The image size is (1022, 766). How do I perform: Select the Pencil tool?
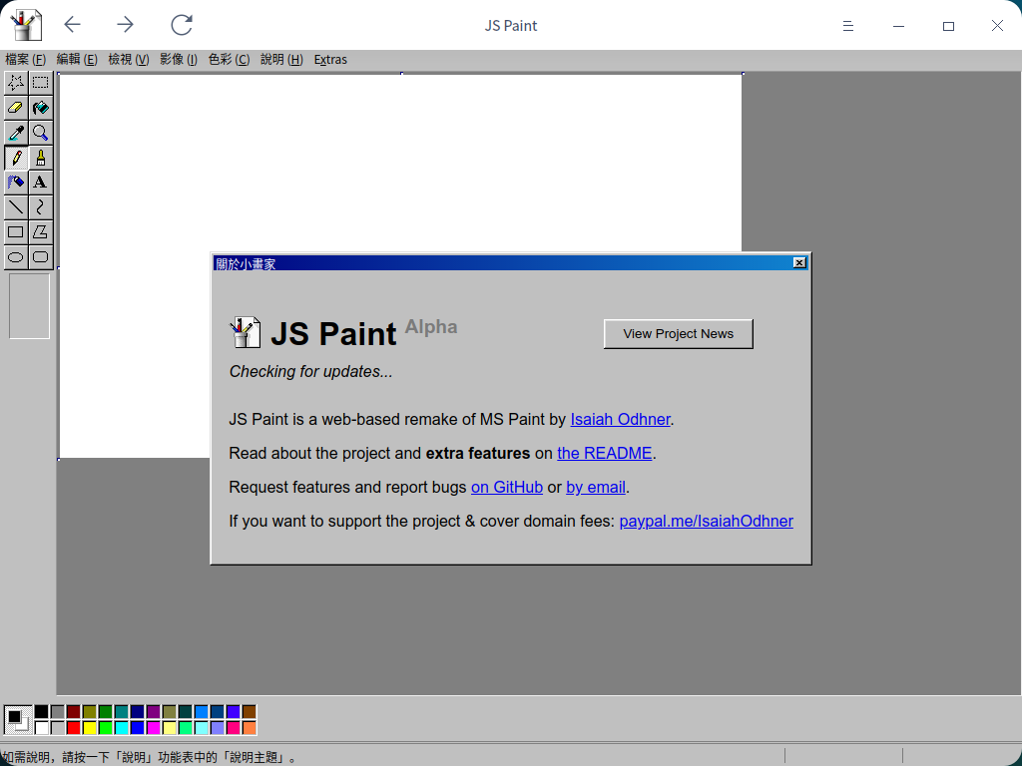[x=16, y=158]
